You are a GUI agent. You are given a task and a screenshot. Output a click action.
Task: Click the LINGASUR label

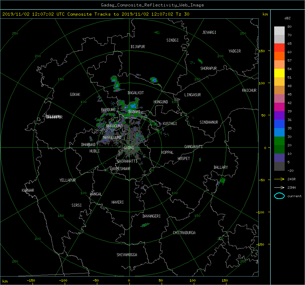point(192,95)
